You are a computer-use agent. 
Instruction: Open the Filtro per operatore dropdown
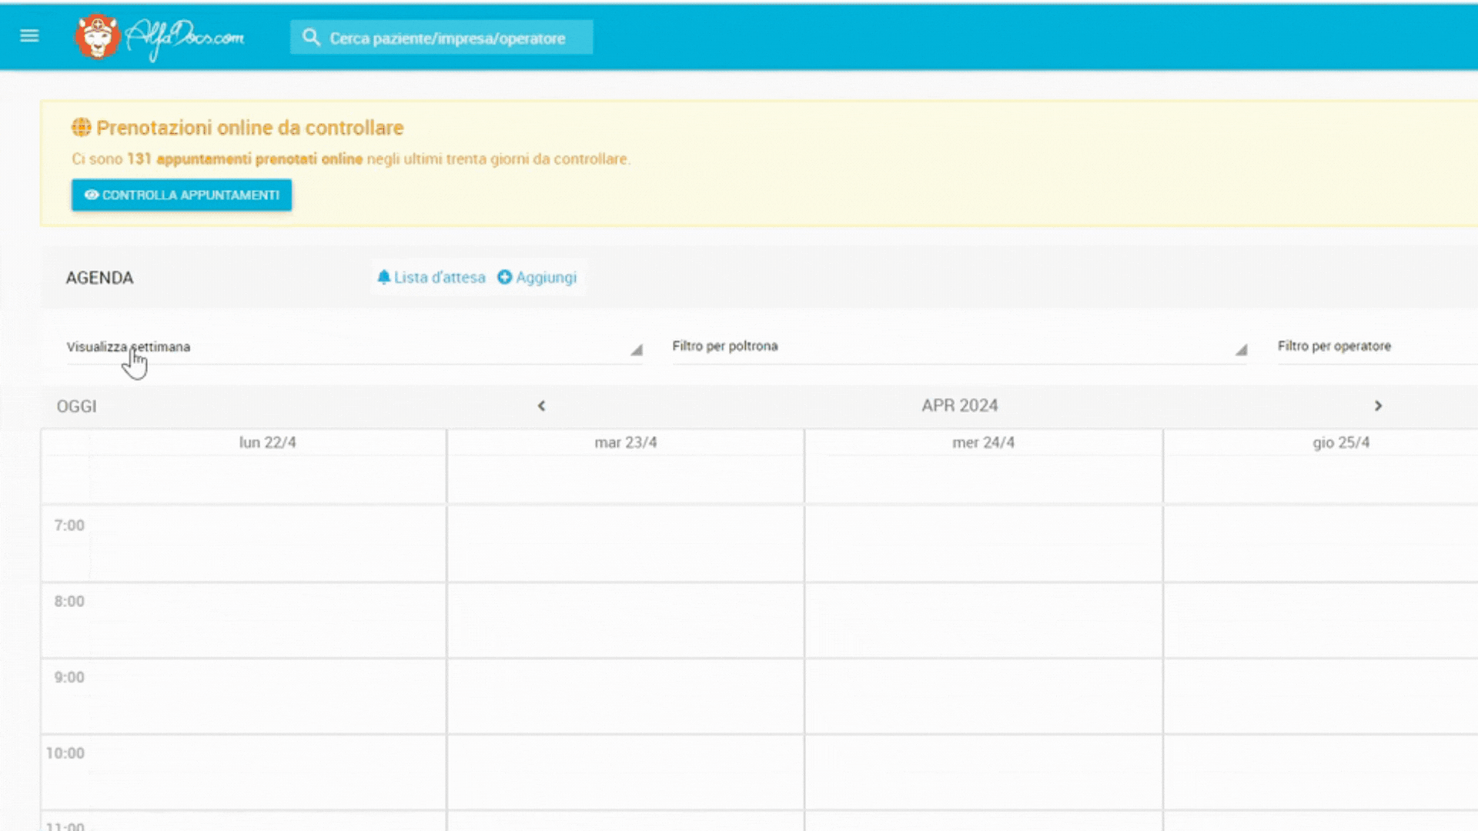pos(1370,347)
